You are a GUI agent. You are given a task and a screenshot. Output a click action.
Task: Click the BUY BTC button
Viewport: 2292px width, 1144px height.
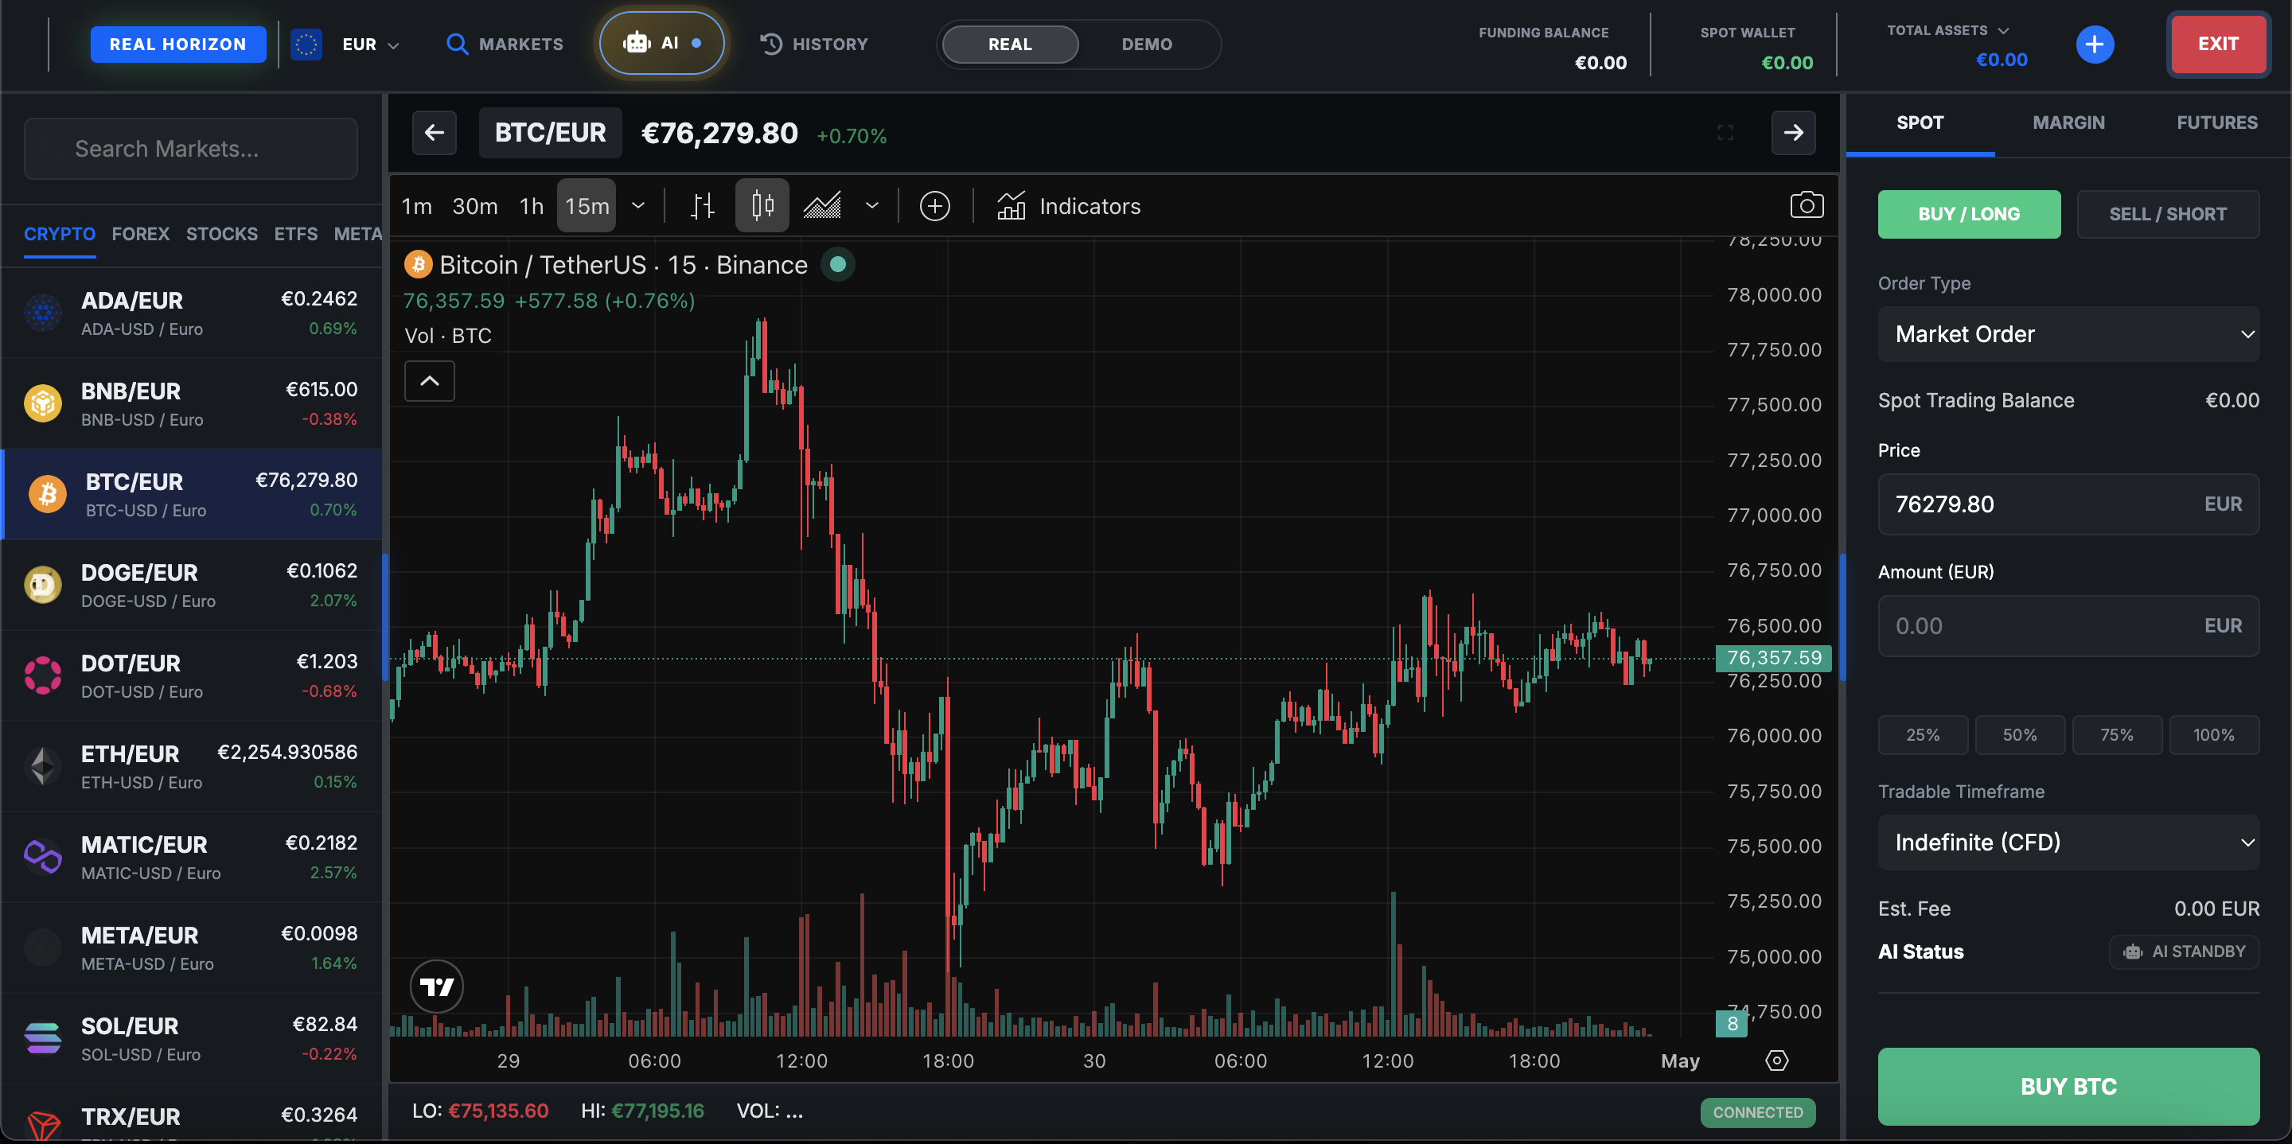(x=2068, y=1086)
